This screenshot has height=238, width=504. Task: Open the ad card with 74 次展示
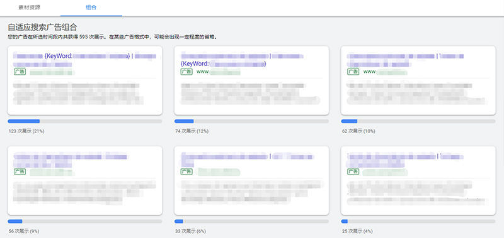pos(251,80)
